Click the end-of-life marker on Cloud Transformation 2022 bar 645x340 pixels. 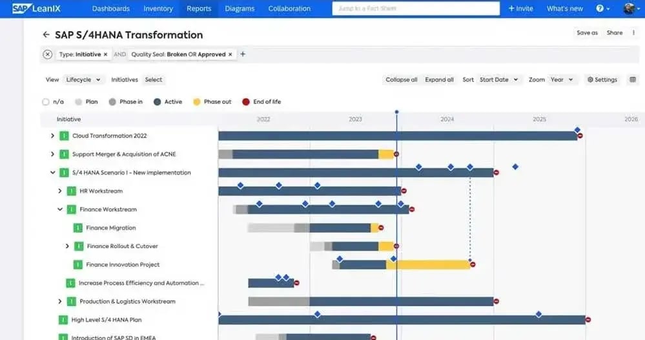580,136
